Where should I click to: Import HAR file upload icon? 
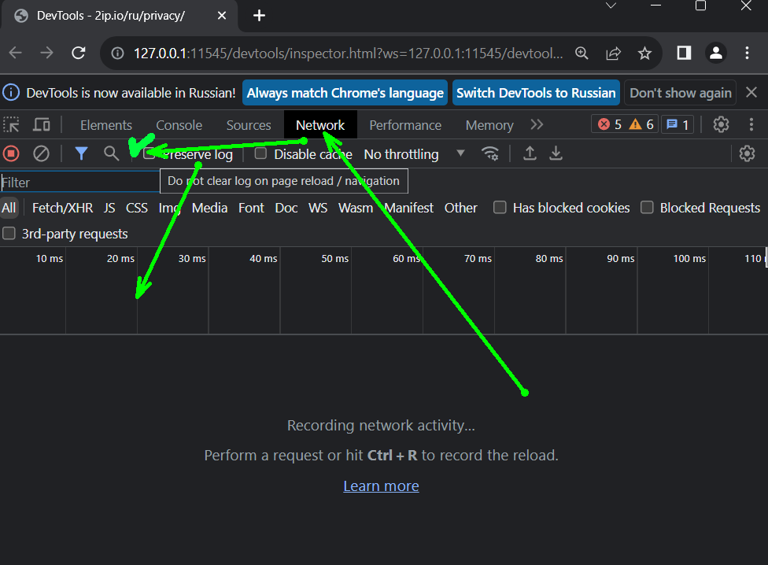coord(530,153)
